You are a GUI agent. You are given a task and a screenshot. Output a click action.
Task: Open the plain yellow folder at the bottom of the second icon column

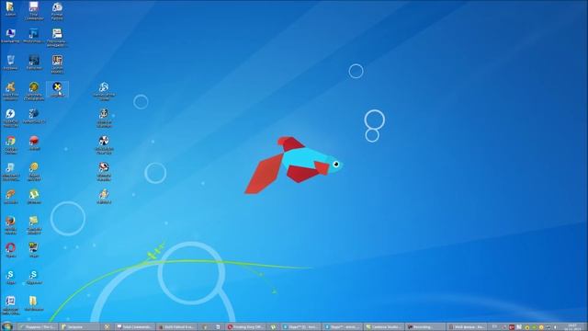34,303
